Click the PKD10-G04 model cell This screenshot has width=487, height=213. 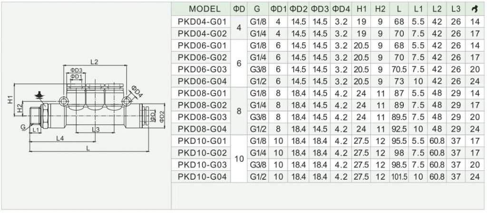click(201, 177)
